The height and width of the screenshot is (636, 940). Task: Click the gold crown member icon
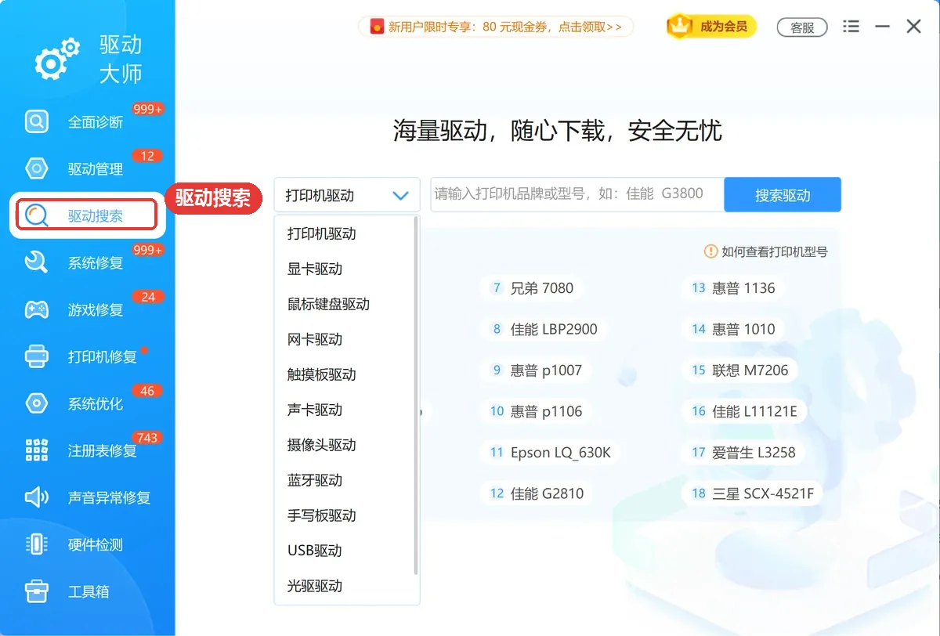[x=681, y=26]
